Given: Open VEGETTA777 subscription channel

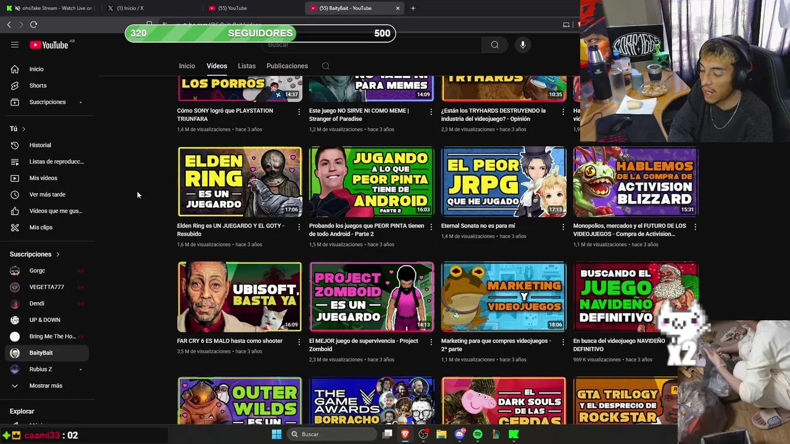Looking at the screenshot, I should pos(47,287).
